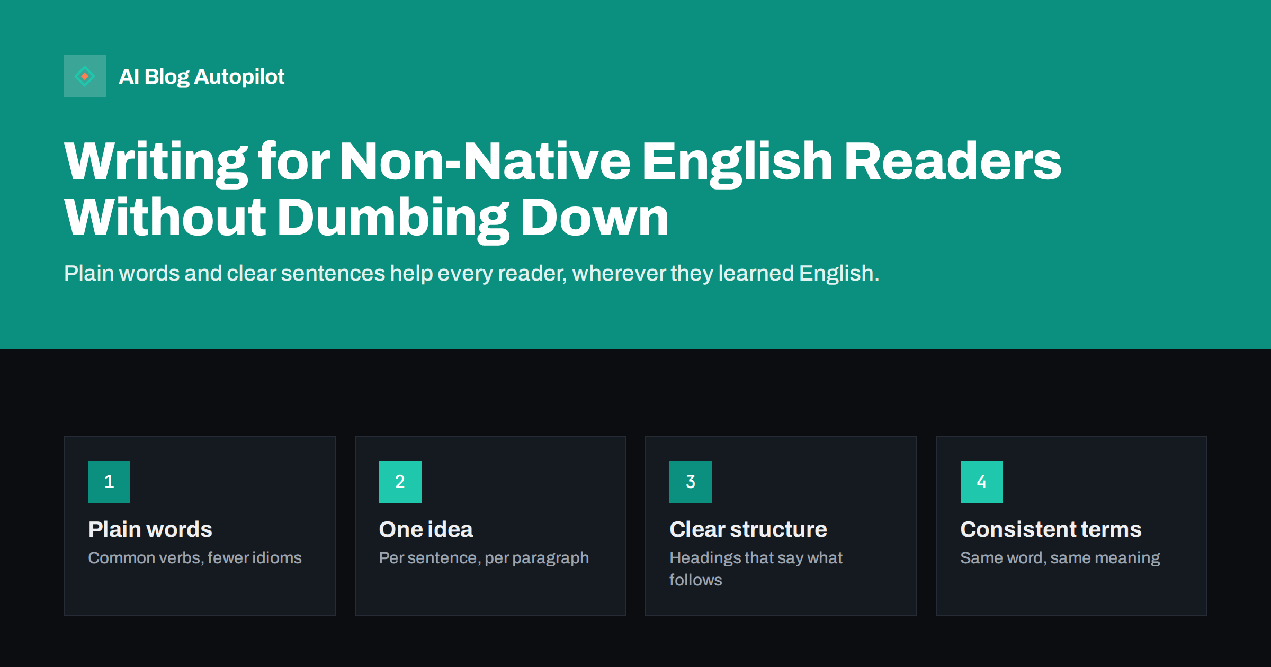Click the AI Blog Autopilot brand name
This screenshot has height=667, width=1271.
201,77
